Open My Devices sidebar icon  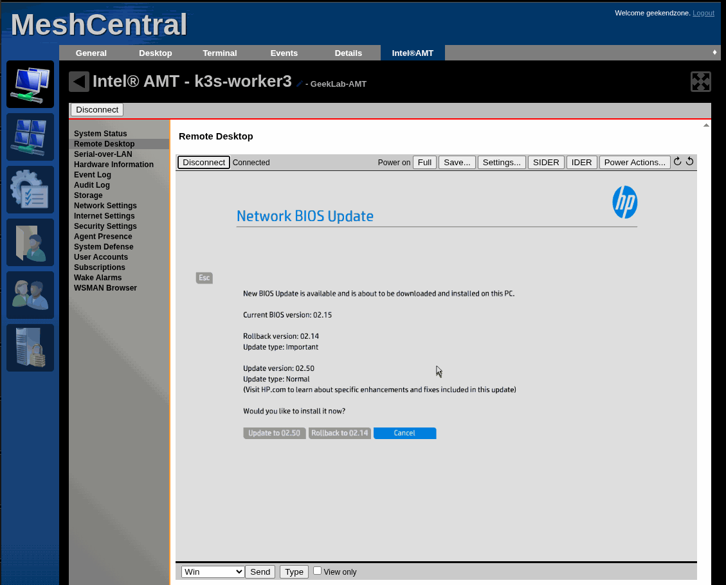pos(30,84)
